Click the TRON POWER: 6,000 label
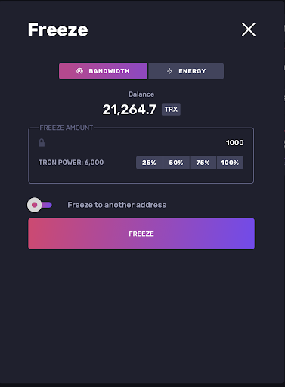The height and width of the screenshot is (387, 285). pos(71,163)
